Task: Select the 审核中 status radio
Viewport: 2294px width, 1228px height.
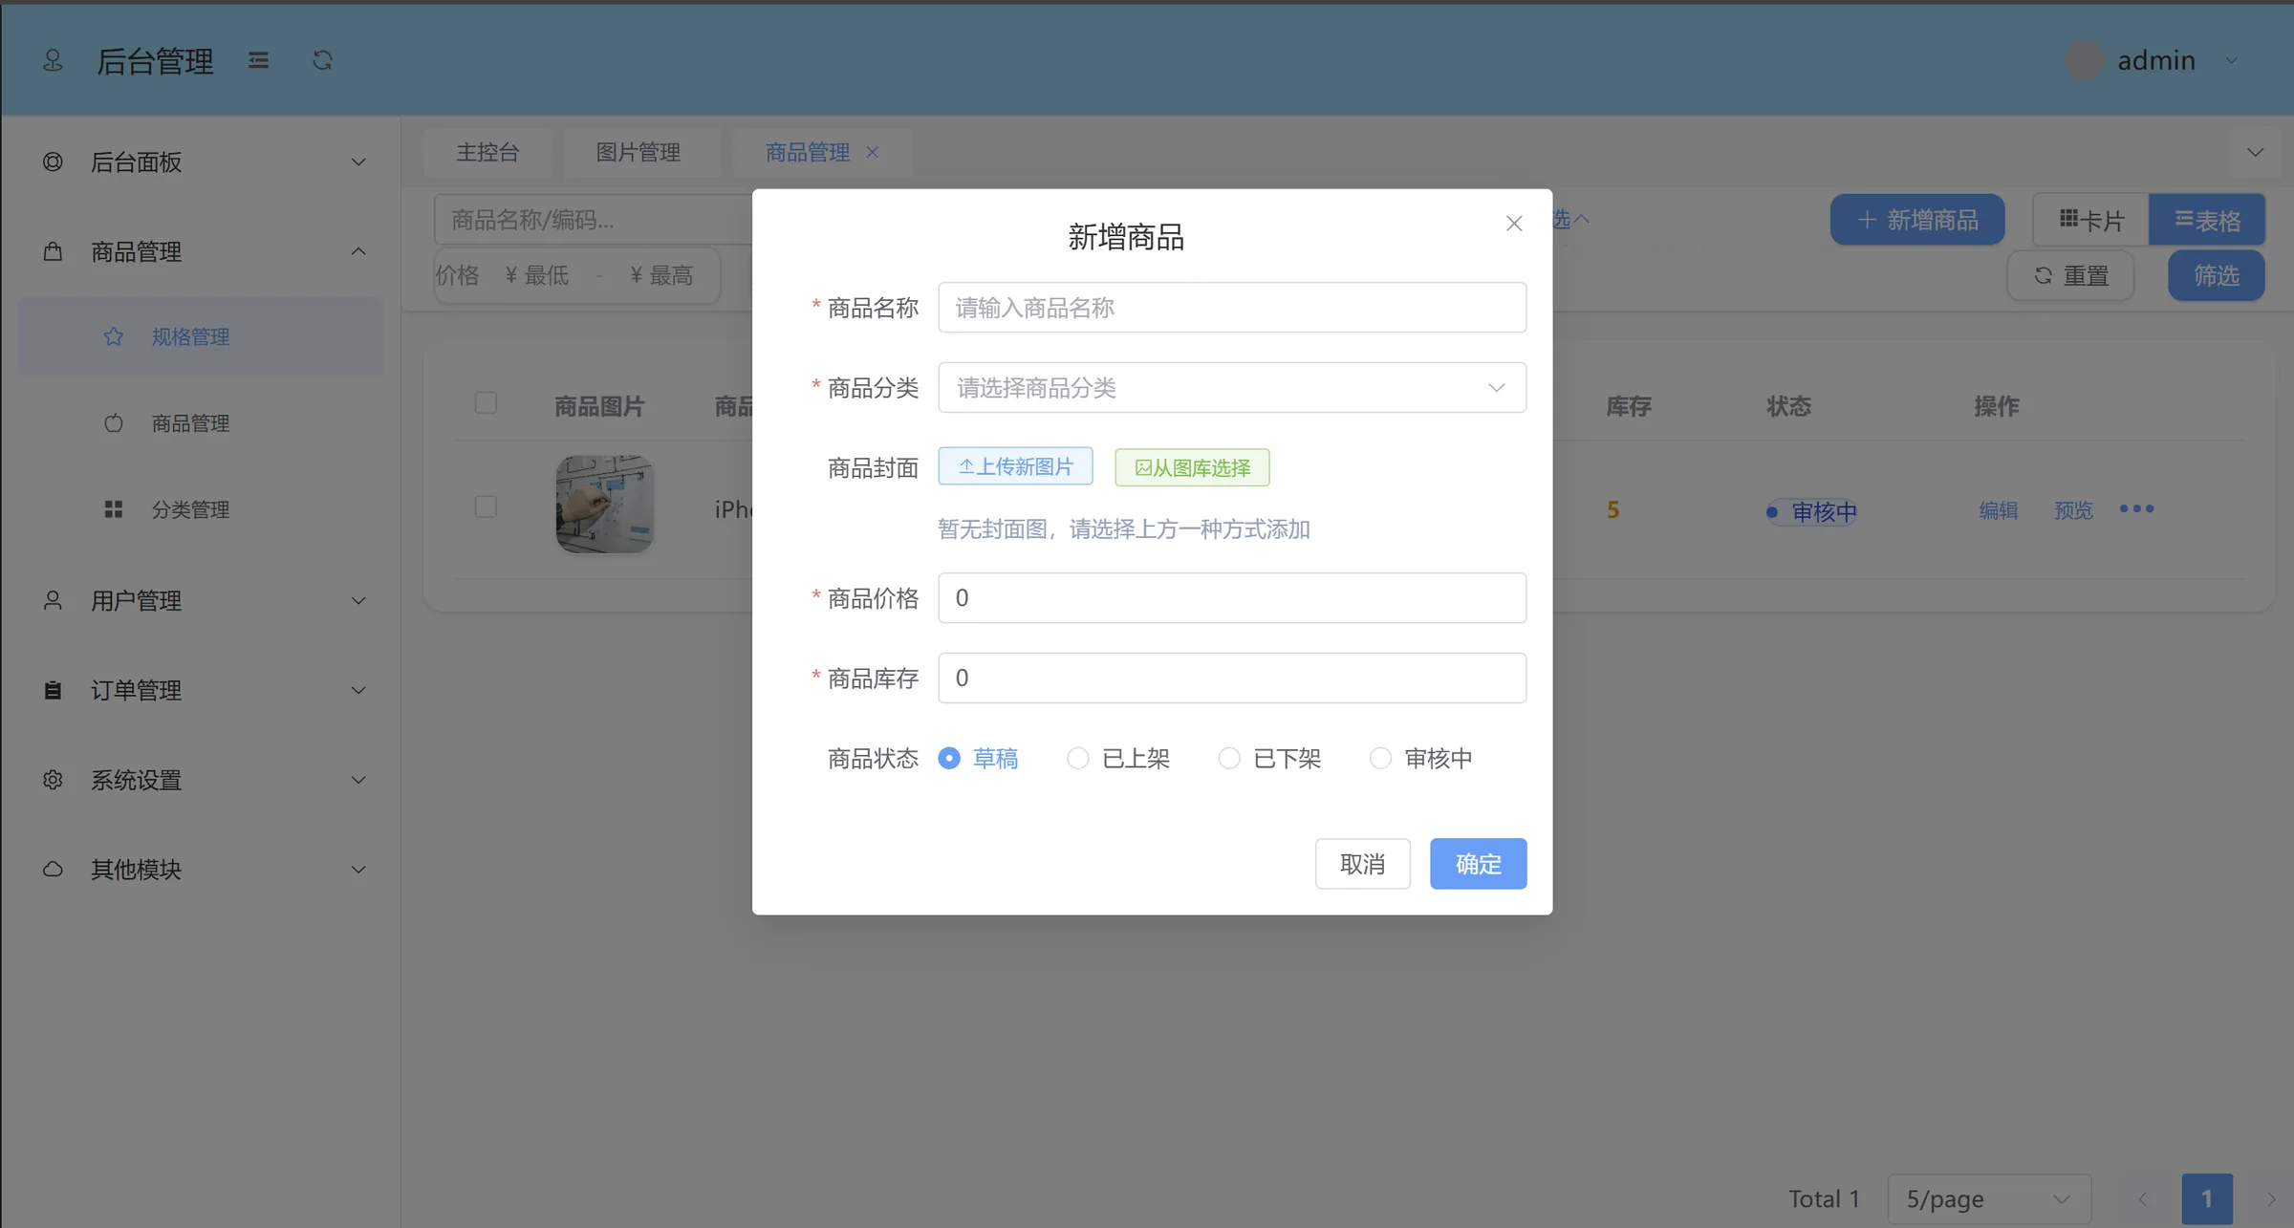Action: pyautogui.click(x=1380, y=758)
